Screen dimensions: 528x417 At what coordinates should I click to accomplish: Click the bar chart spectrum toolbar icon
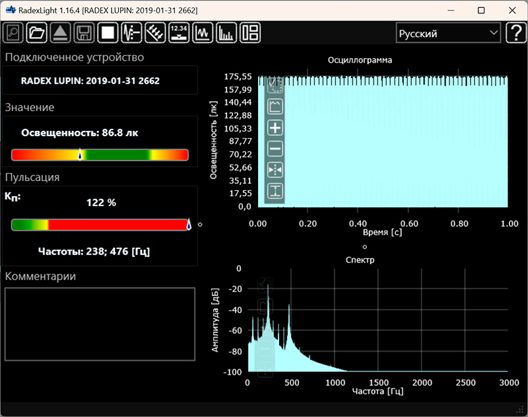226,32
